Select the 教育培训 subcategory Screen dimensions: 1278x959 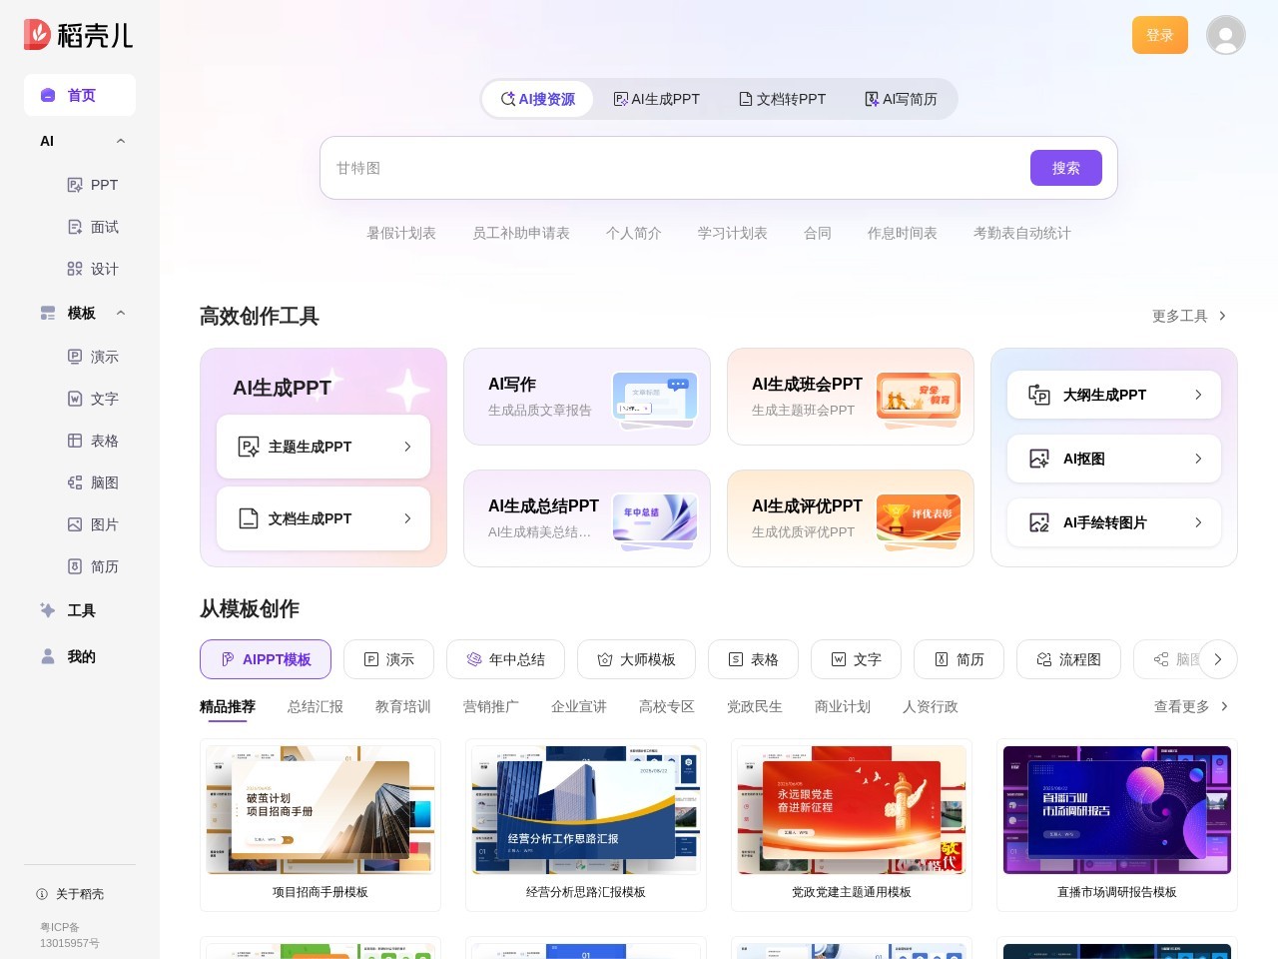click(x=403, y=706)
